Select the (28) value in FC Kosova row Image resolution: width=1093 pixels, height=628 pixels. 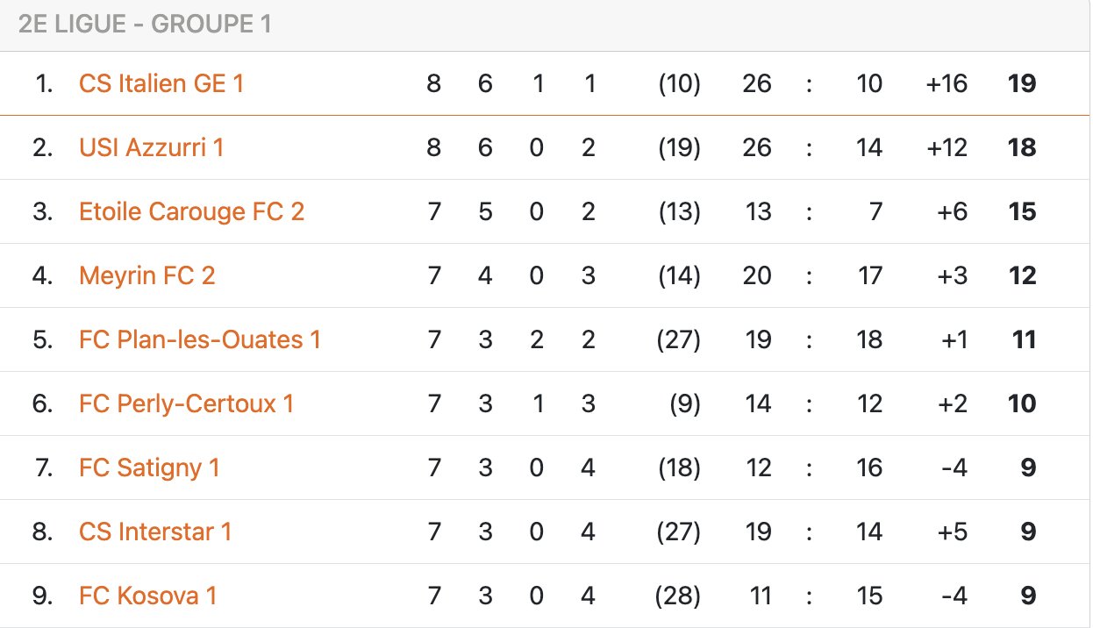678,596
